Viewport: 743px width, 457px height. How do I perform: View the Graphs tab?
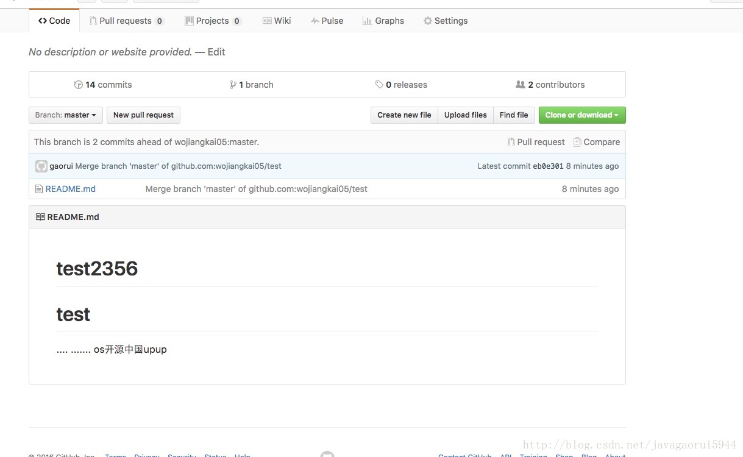pos(383,21)
